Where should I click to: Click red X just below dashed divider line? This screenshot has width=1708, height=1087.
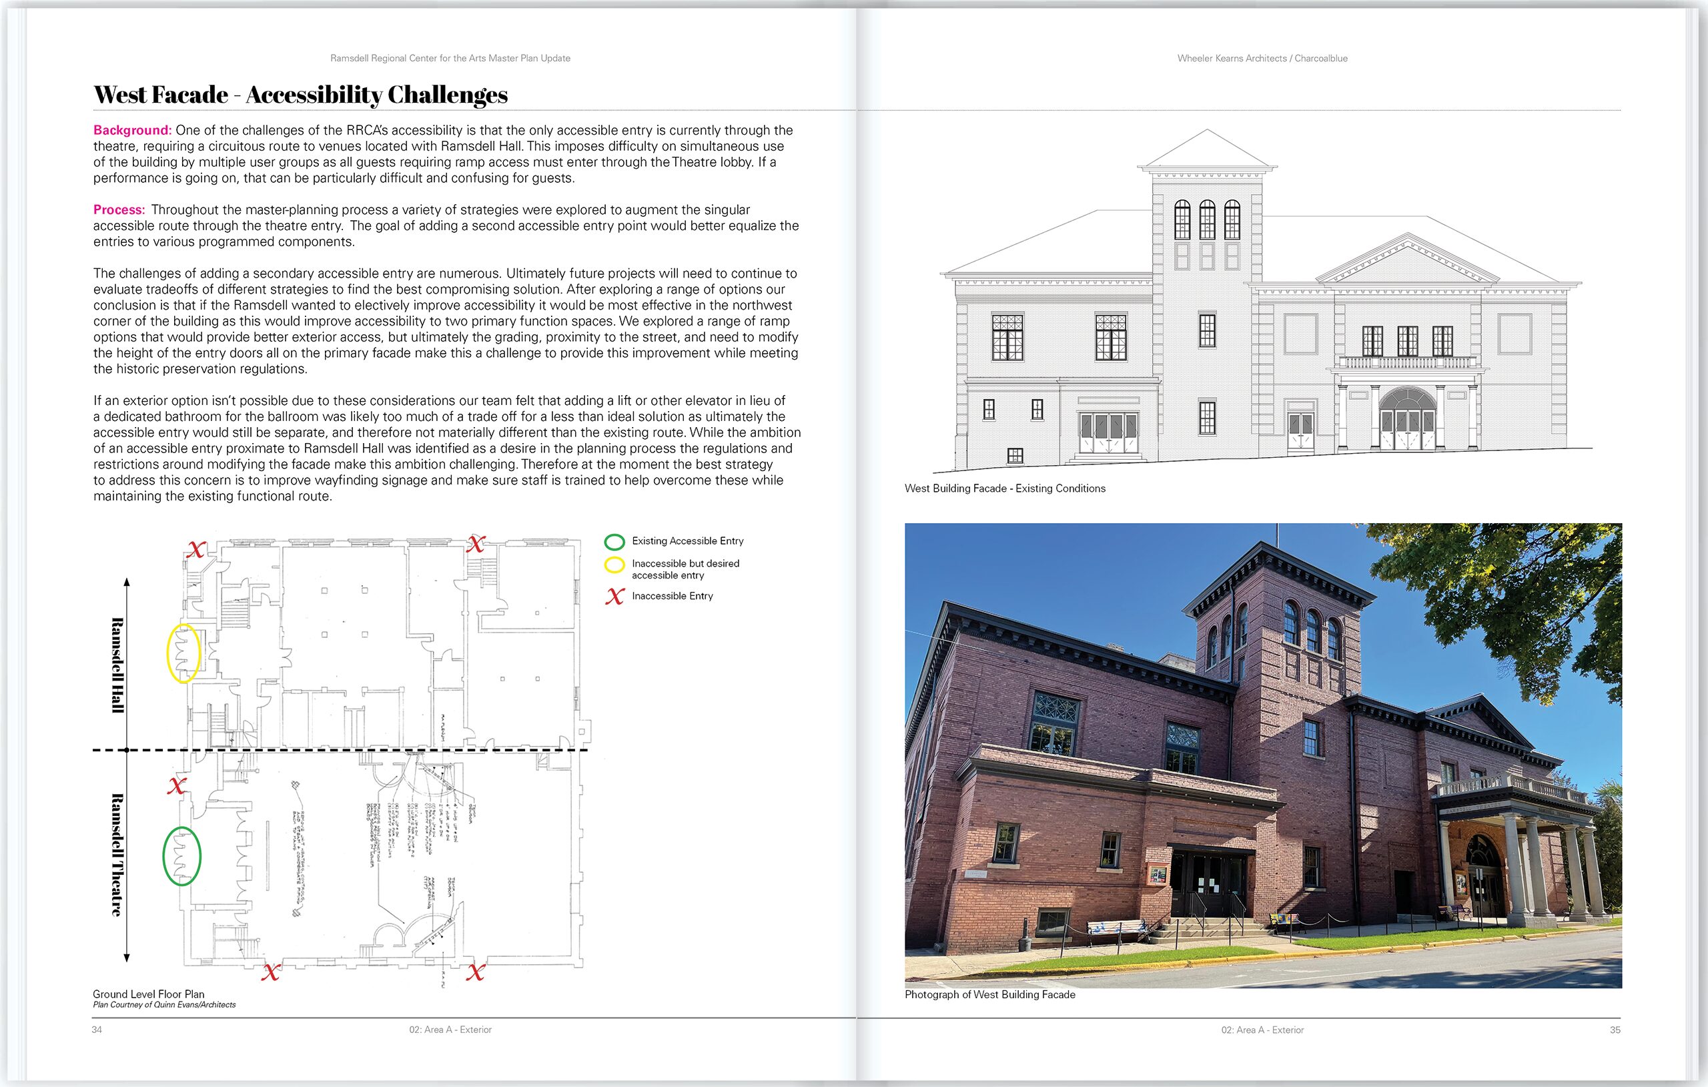click(177, 785)
